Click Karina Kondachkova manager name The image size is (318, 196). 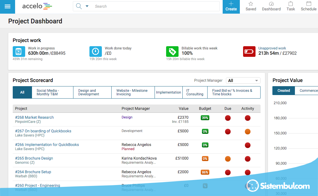point(139,158)
